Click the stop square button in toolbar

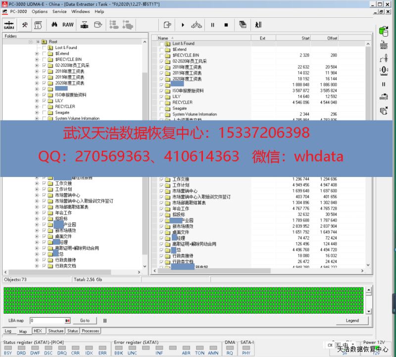[x=226, y=25]
